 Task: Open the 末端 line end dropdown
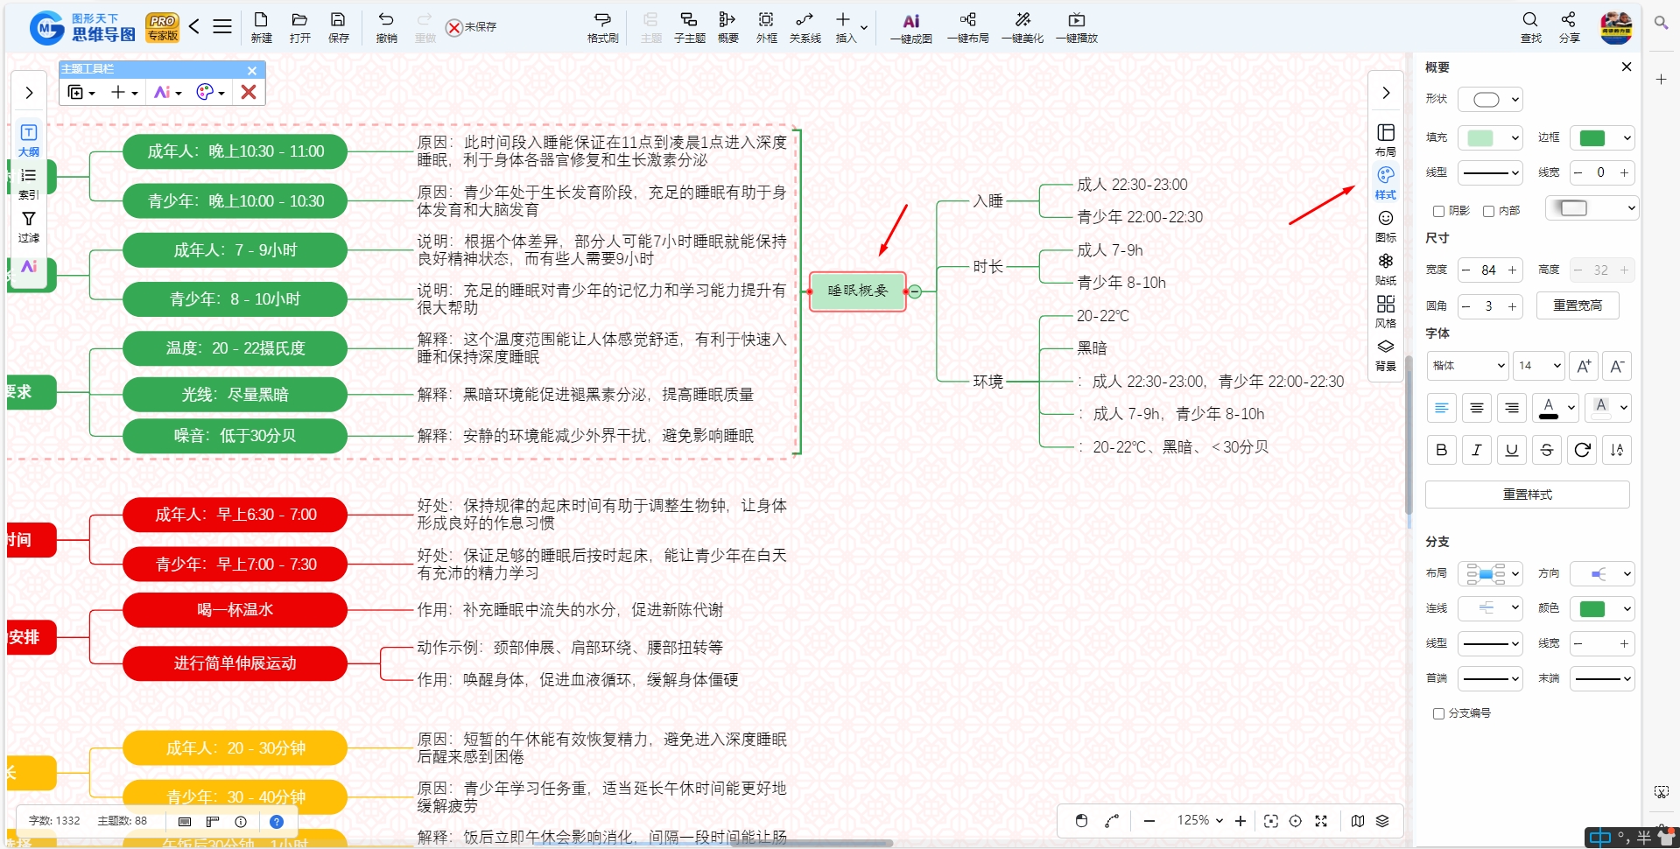1602,678
